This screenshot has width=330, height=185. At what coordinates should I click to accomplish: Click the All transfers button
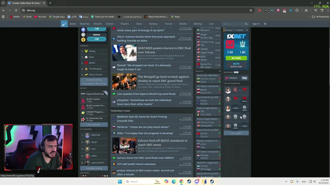[x=236, y=133]
